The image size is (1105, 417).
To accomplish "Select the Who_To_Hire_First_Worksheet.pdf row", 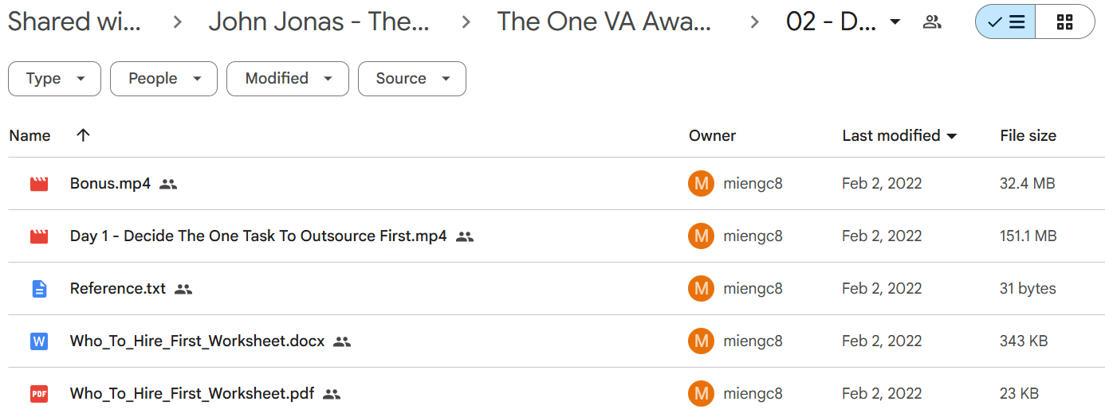I will point(552,394).
